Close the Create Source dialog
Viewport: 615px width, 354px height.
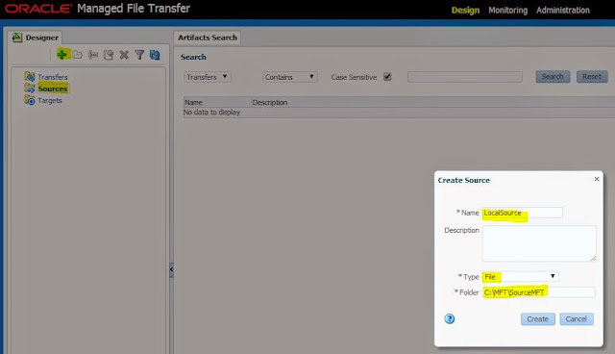tap(597, 179)
